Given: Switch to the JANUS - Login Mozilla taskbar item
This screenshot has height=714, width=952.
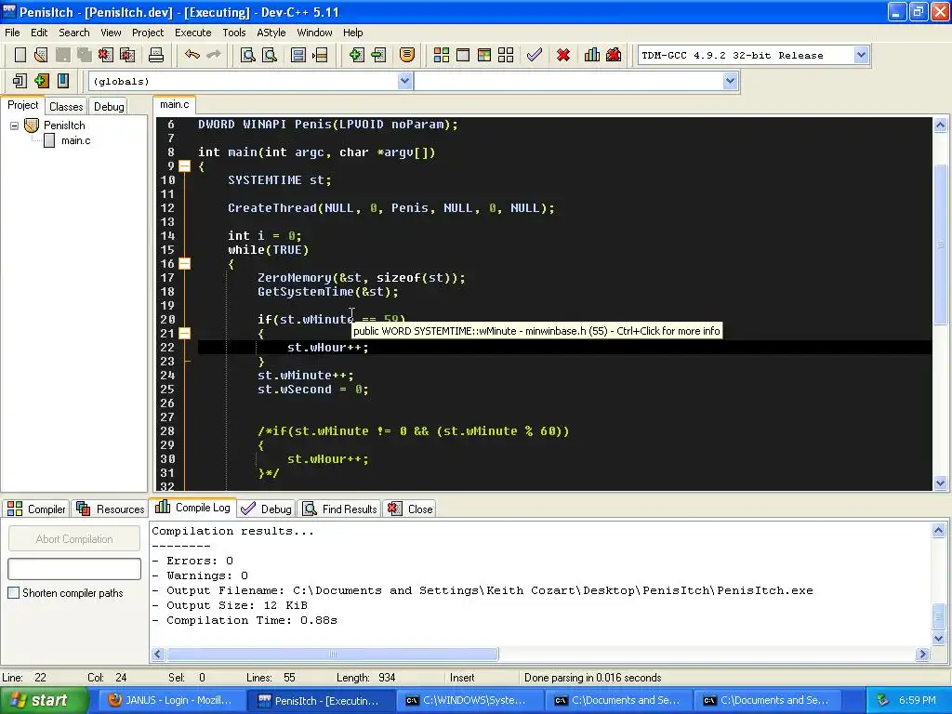Looking at the screenshot, I should (x=172, y=700).
